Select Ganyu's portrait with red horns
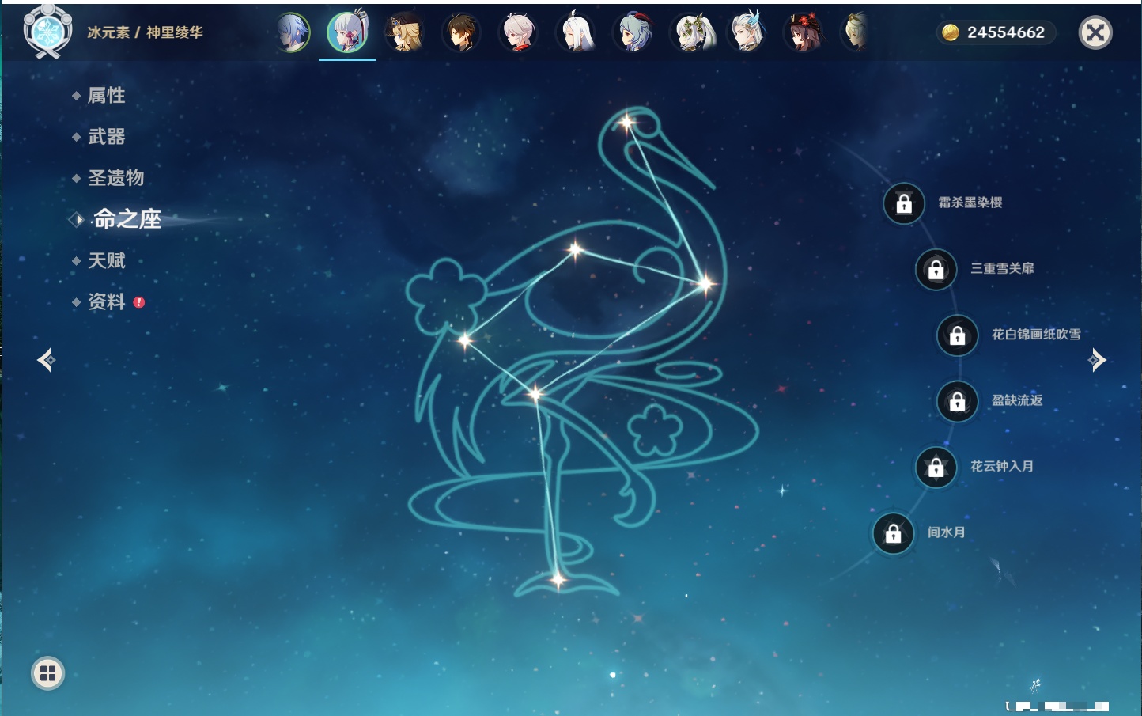 pos(633,32)
